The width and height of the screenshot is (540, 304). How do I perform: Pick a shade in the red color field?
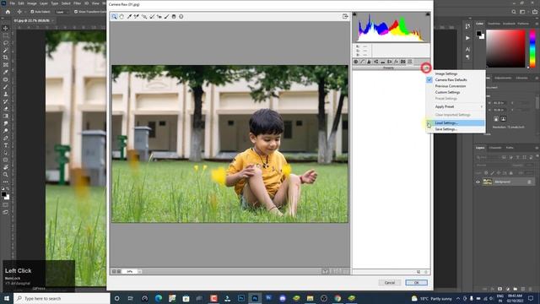tap(505, 48)
